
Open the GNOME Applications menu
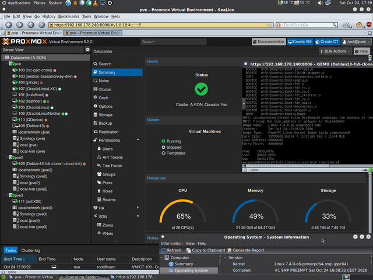click(16, 3)
